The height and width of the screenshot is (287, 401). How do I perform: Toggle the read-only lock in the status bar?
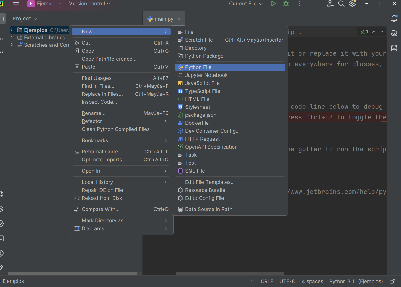pos(392,281)
